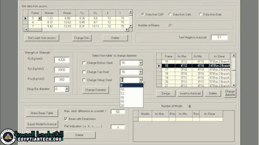
Task: Choose the Data from Etab radio button
Action: point(200,14)
